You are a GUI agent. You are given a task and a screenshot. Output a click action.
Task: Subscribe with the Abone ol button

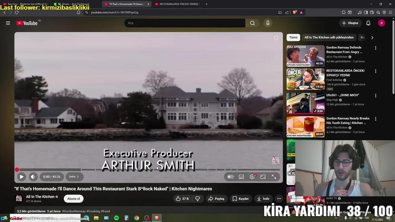pyautogui.click(x=73, y=199)
